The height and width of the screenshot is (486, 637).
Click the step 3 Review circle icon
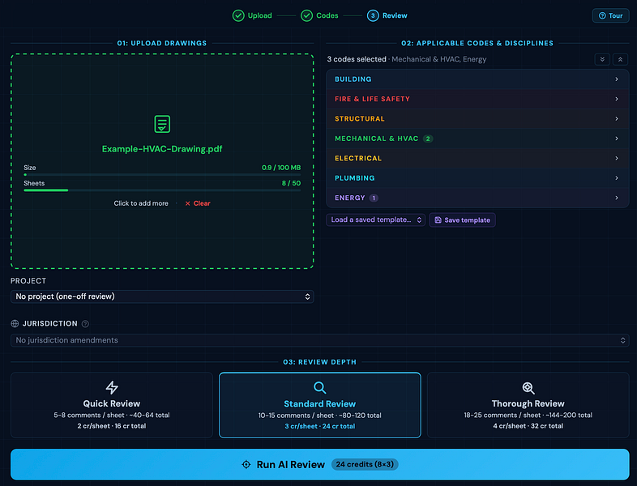(x=373, y=15)
